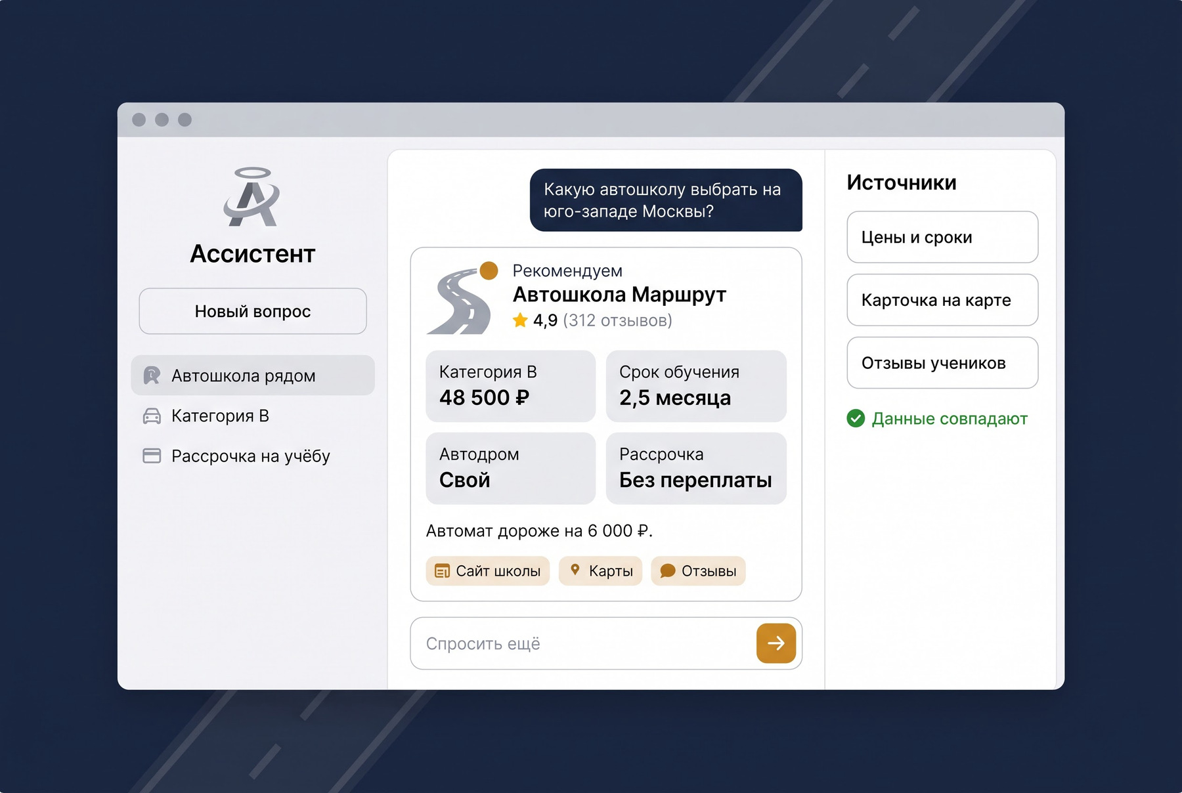Send message with the orange arrow button
1182x793 pixels.
tap(776, 643)
